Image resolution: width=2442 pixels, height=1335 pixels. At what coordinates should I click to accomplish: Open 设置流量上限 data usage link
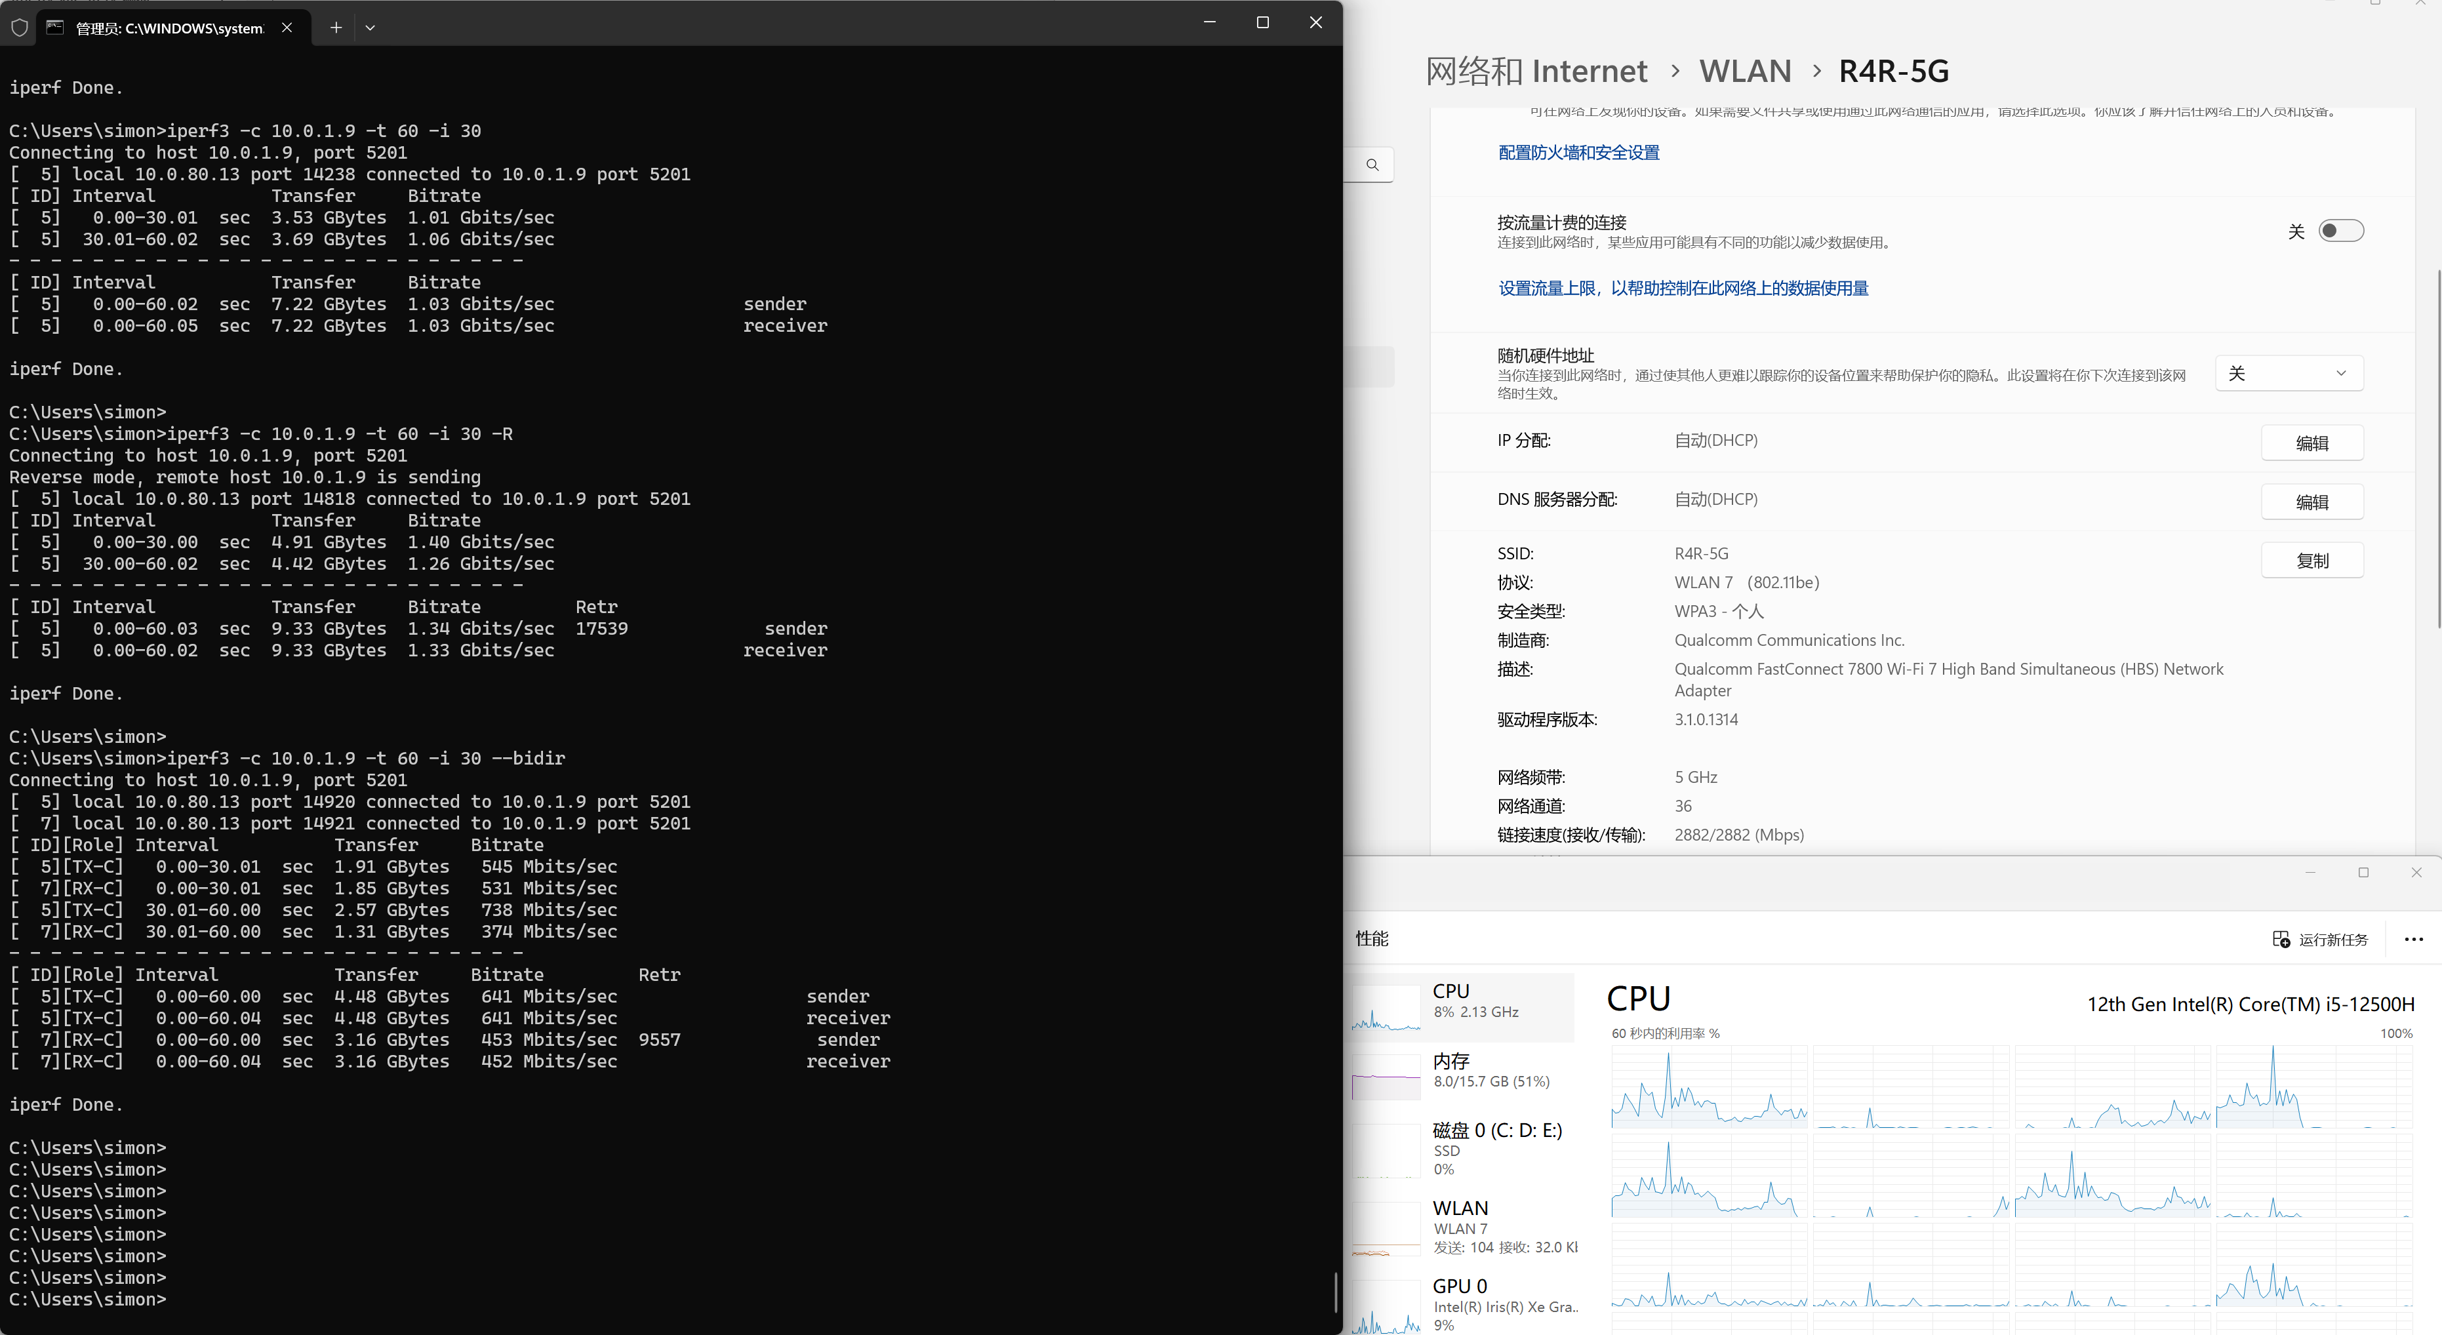coord(1683,289)
